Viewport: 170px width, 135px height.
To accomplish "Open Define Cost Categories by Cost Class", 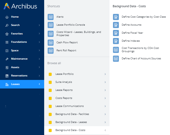I will point(143,17).
